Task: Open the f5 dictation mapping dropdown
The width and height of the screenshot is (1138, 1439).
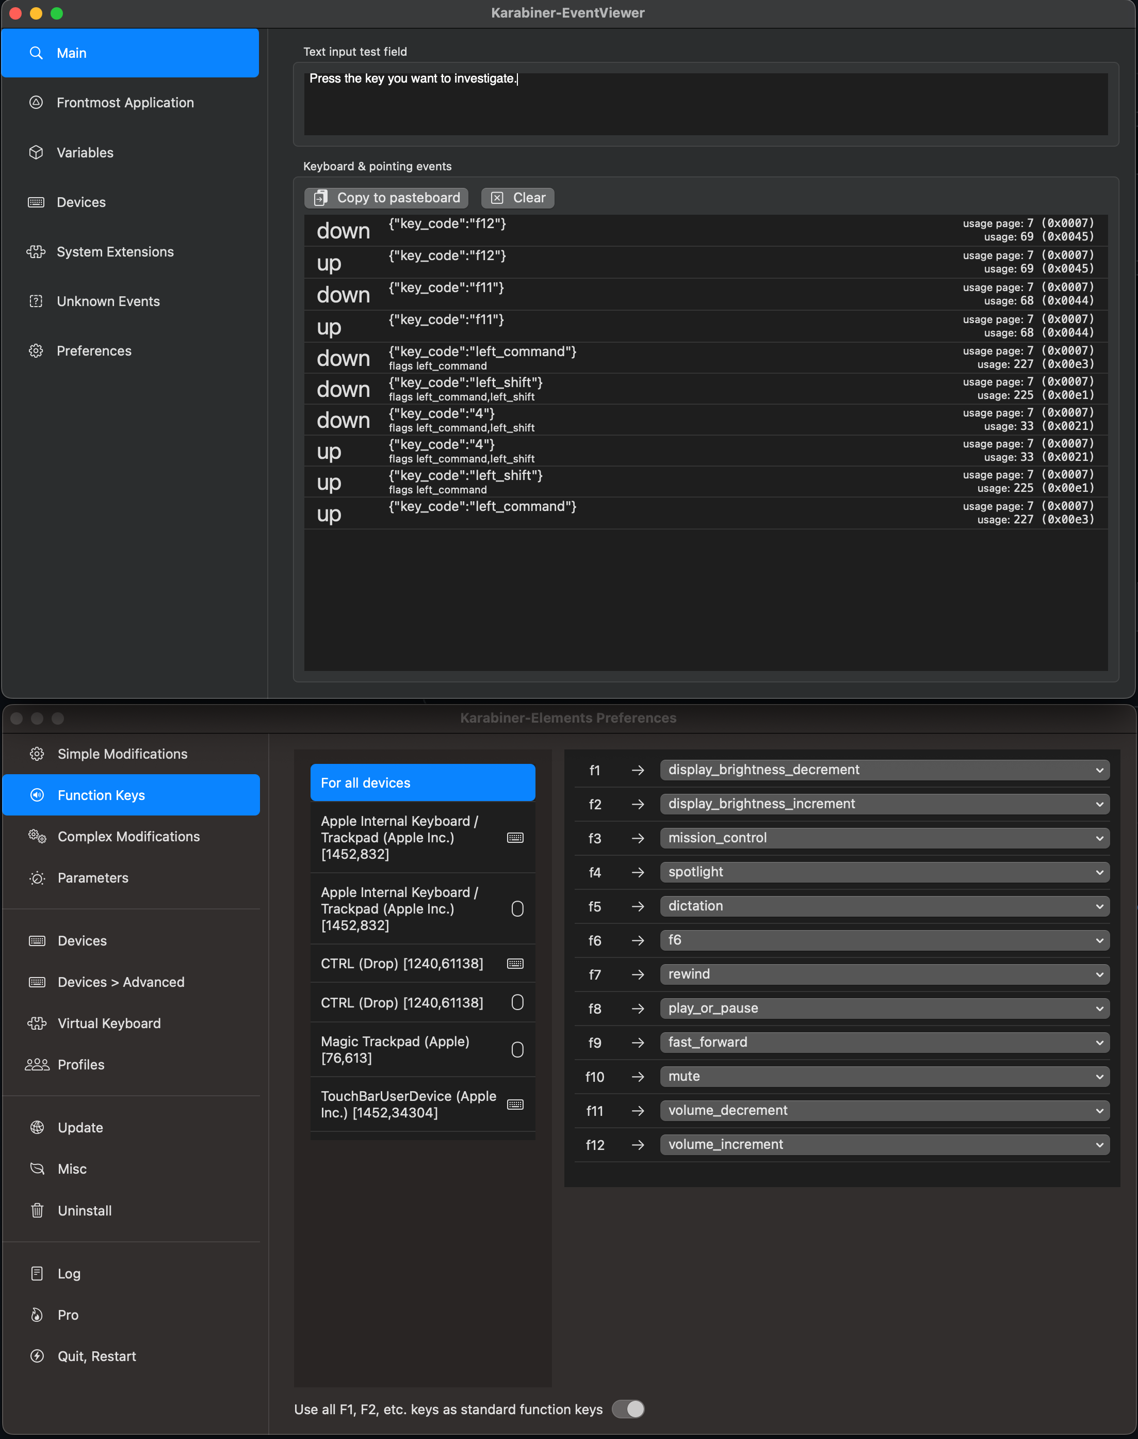Action: (884, 906)
